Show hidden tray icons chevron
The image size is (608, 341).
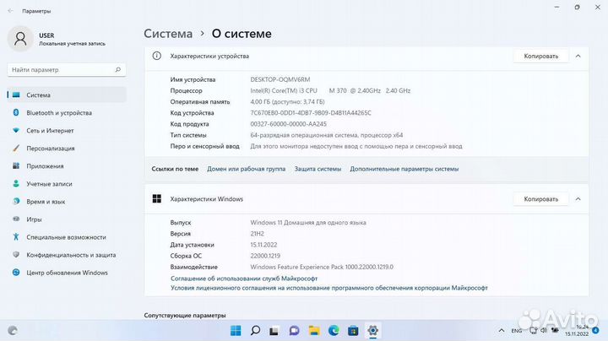pyautogui.click(x=502, y=331)
